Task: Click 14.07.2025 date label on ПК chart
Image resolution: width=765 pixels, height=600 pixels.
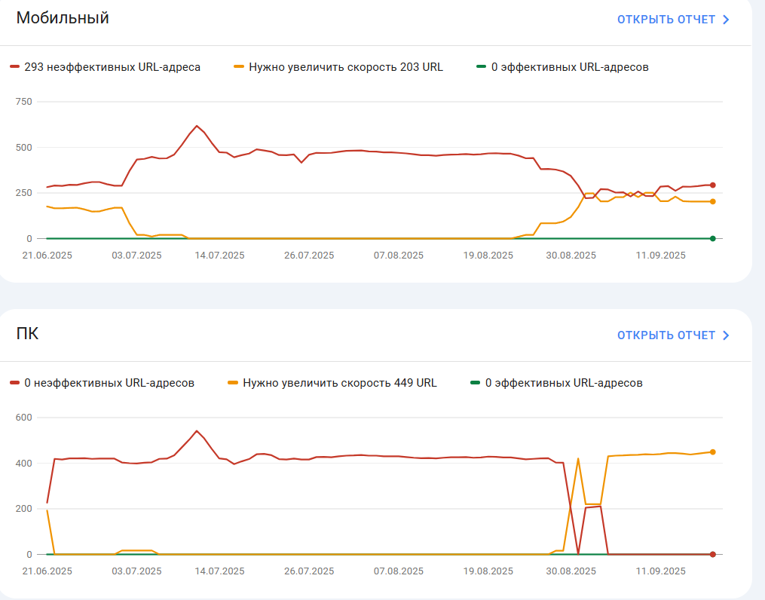Action: (219, 571)
